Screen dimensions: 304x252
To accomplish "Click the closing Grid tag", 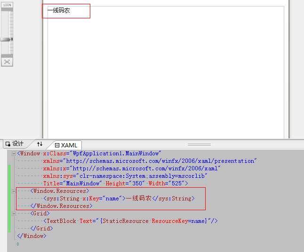I will pyautogui.click(x=41, y=229).
